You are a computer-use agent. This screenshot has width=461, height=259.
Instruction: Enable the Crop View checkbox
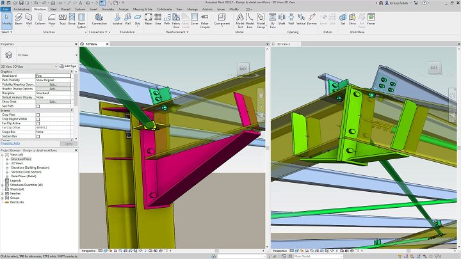pos(38,114)
